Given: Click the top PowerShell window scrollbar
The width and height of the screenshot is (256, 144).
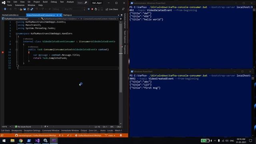Looking at the screenshot, I should pyautogui.click(x=254, y=38).
